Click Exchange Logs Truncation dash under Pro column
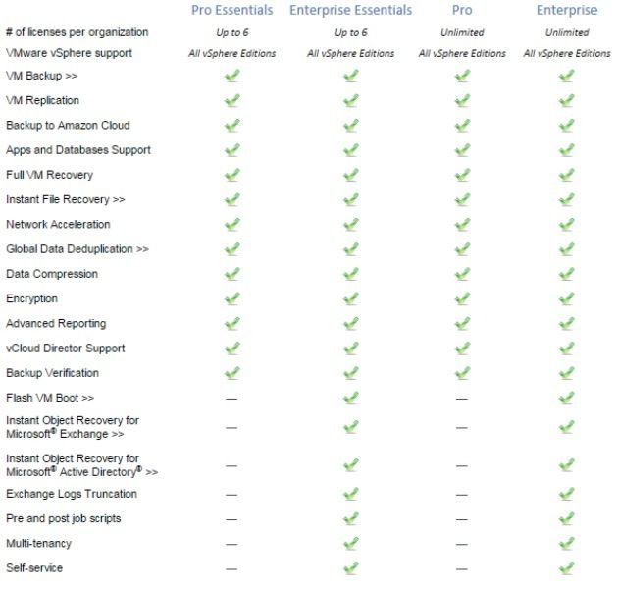 click(x=462, y=495)
